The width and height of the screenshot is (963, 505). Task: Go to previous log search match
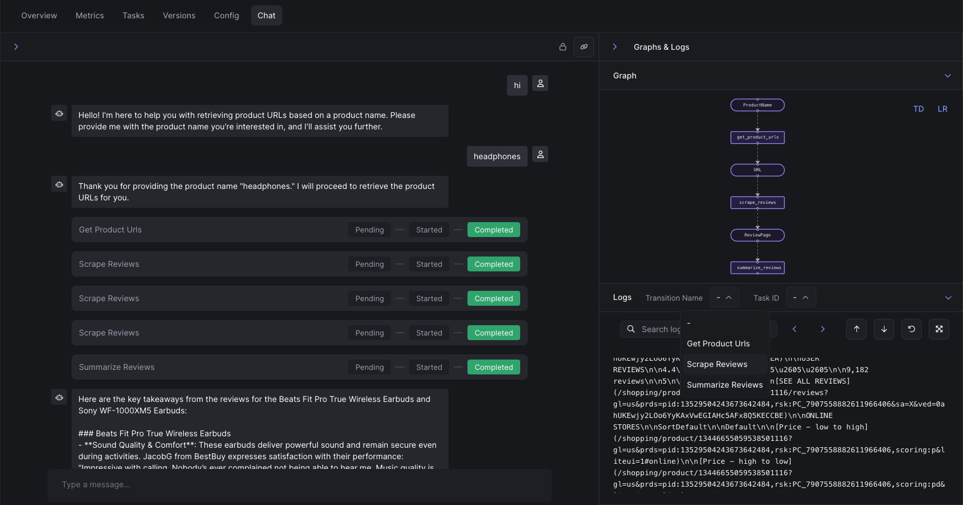click(x=795, y=329)
